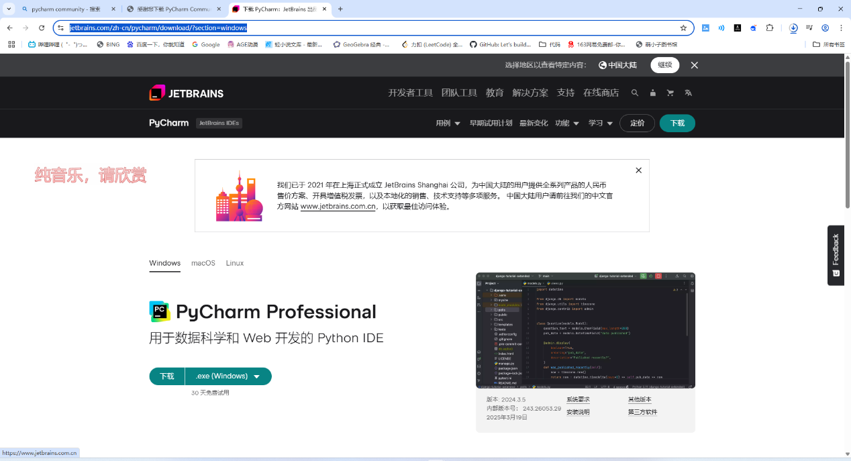851x461 pixels.
Task: Click the black square extension icon
Action: pyautogui.click(x=738, y=28)
